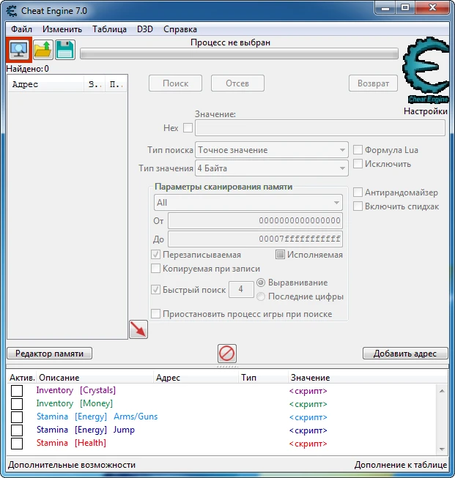The image size is (455, 478).
Task: Open the process selection computer icon
Action: click(x=19, y=50)
